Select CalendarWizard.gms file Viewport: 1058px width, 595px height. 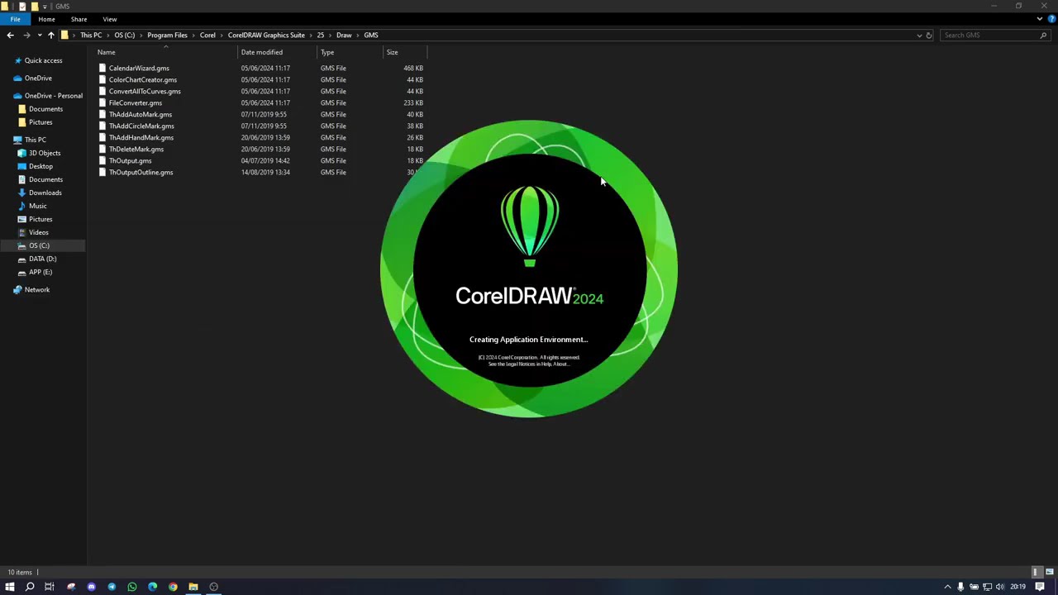click(x=139, y=68)
